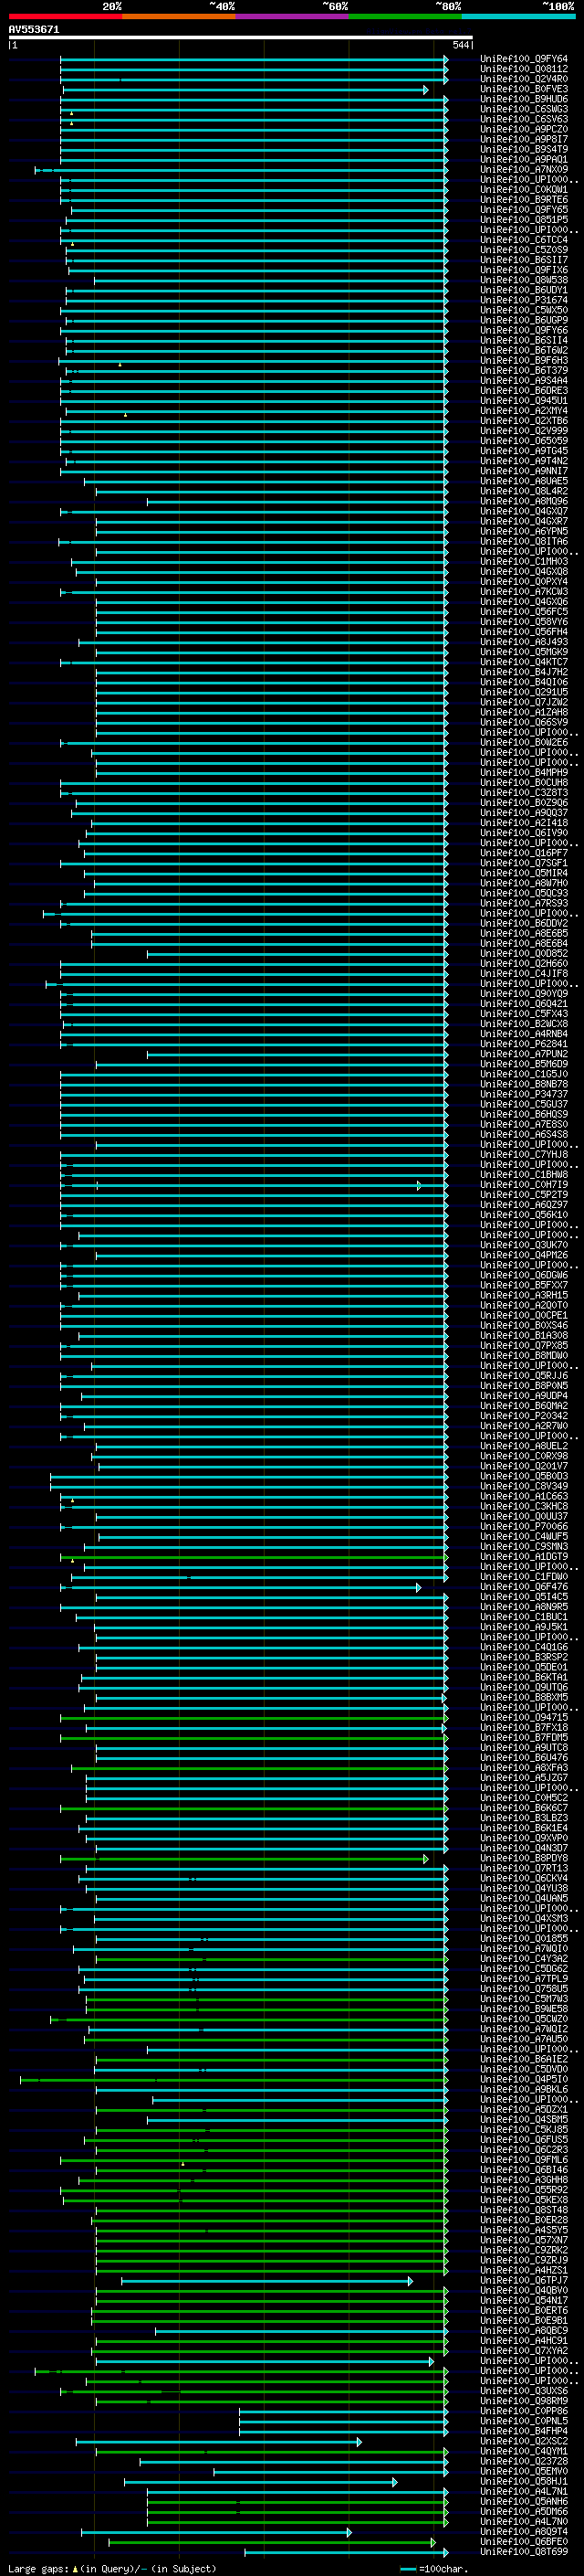Image resolution: width=584 pixels, height=2576 pixels.
Task: Click the UniRef100_C1BUC1 entry
Action: [524, 1617]
